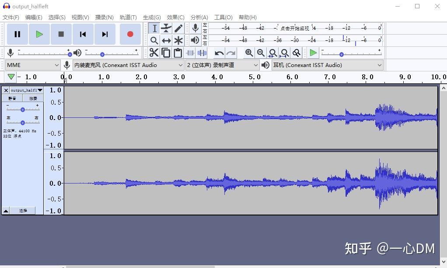Cut selection with the scissors icon
447x268 pixels.
154,53
